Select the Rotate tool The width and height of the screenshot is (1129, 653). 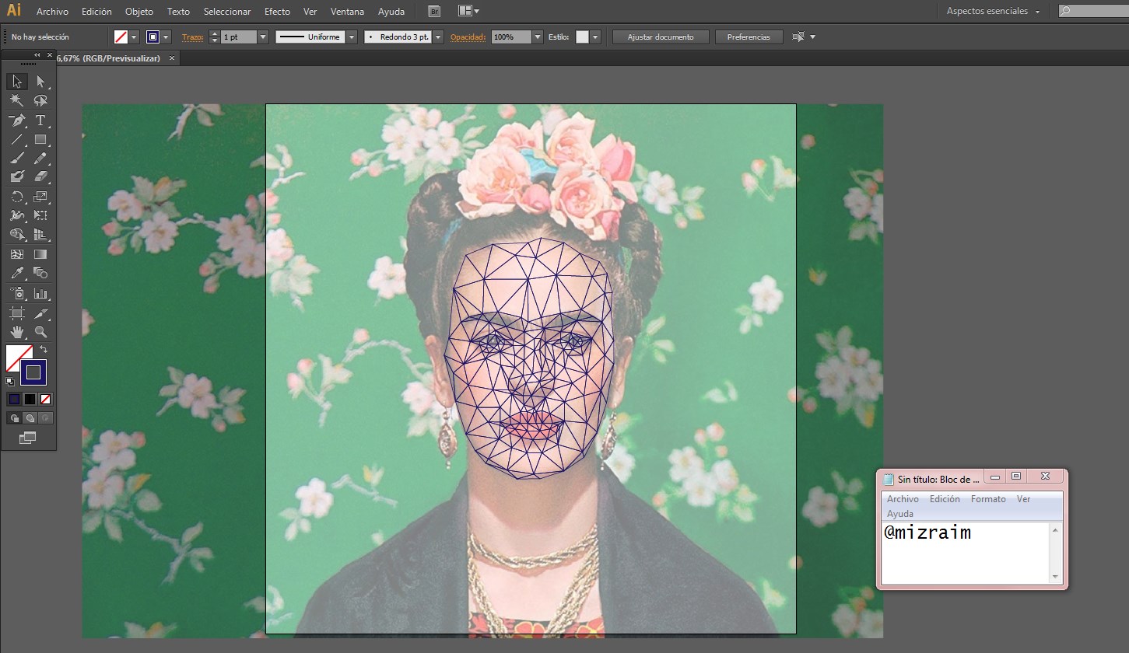tap(17, 197)
